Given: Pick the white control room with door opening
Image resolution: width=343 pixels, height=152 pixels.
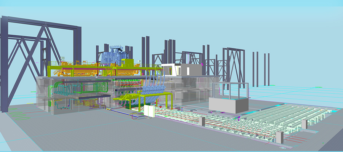Looking at the screenshot, I should [x=171, y=70].
